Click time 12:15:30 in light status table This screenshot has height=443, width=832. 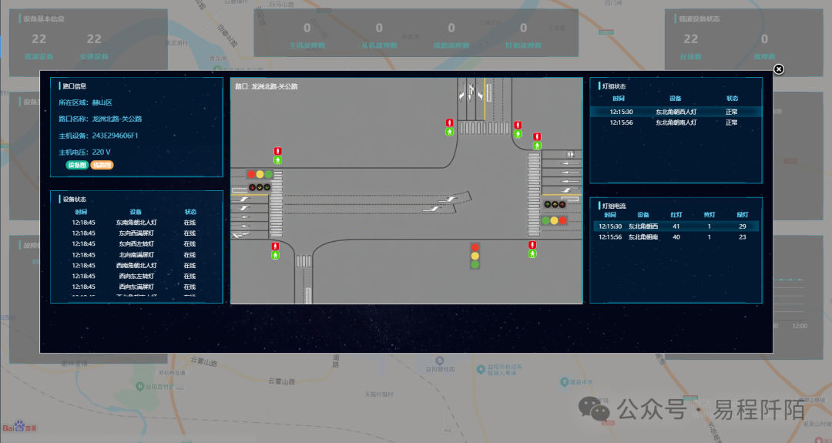tap(622, 112)
